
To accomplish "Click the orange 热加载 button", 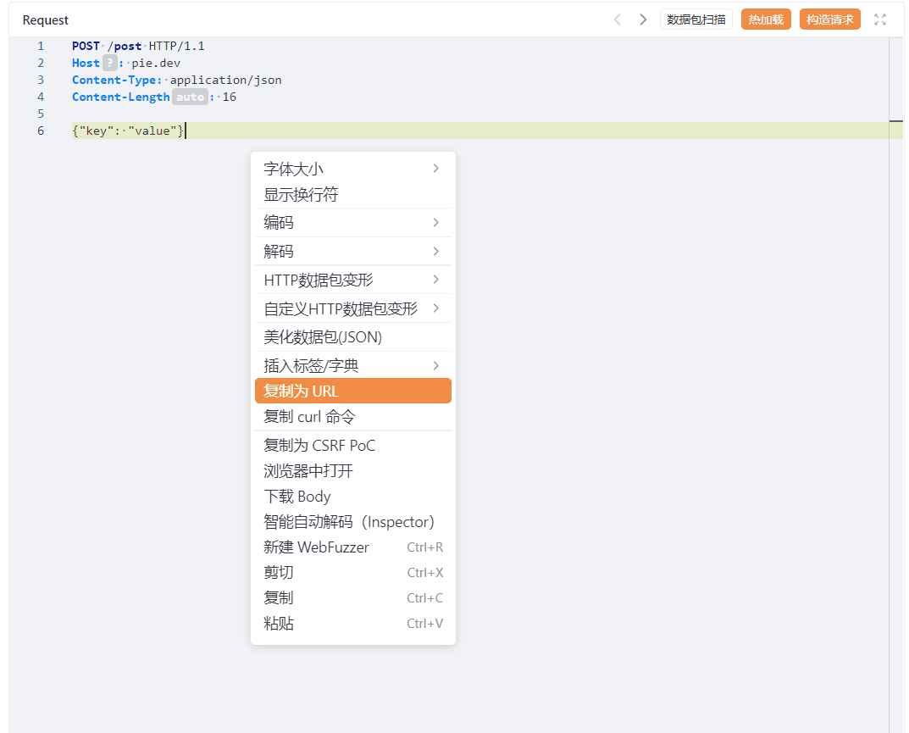I will point(766,19).
